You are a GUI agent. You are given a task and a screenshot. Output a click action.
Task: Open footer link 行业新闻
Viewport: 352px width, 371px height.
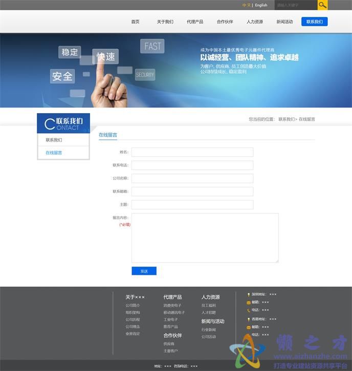[208, 330]
